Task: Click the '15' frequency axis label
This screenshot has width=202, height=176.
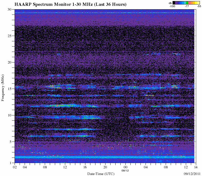Action: [x=10, y=89]
